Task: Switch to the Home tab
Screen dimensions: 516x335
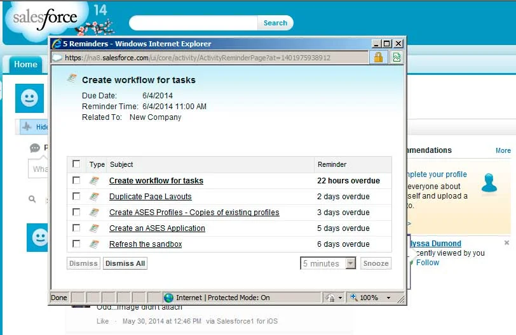Action: pos(25,64)
